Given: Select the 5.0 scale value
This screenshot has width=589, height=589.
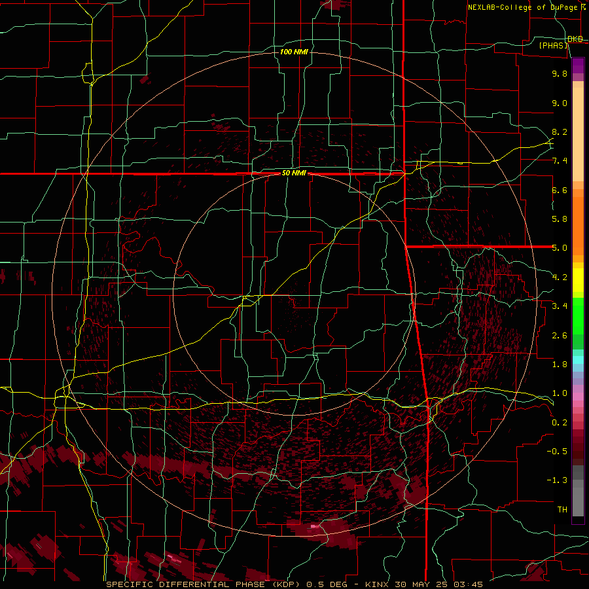Looking at the screenshot, I should (x=560, y=248).
